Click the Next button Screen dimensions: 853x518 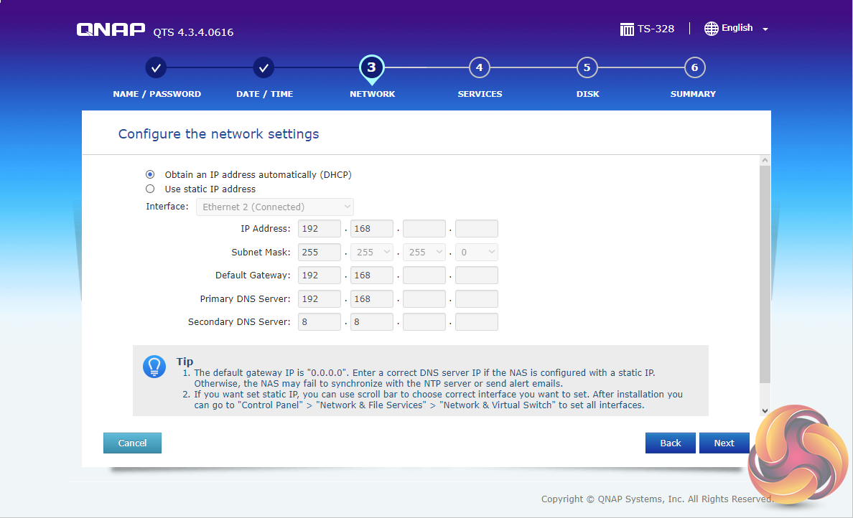724,443
